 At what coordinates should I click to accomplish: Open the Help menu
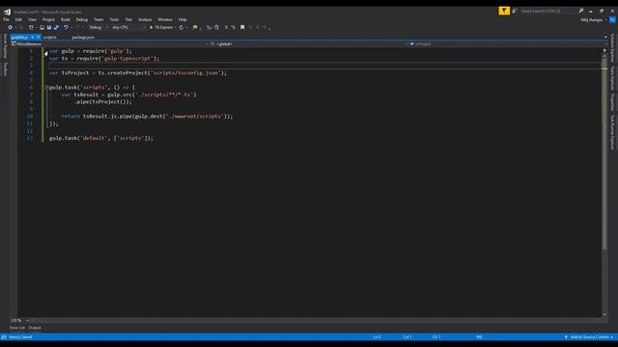click(183, 19)
